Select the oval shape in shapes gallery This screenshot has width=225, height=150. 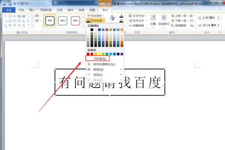pos(15,21)
